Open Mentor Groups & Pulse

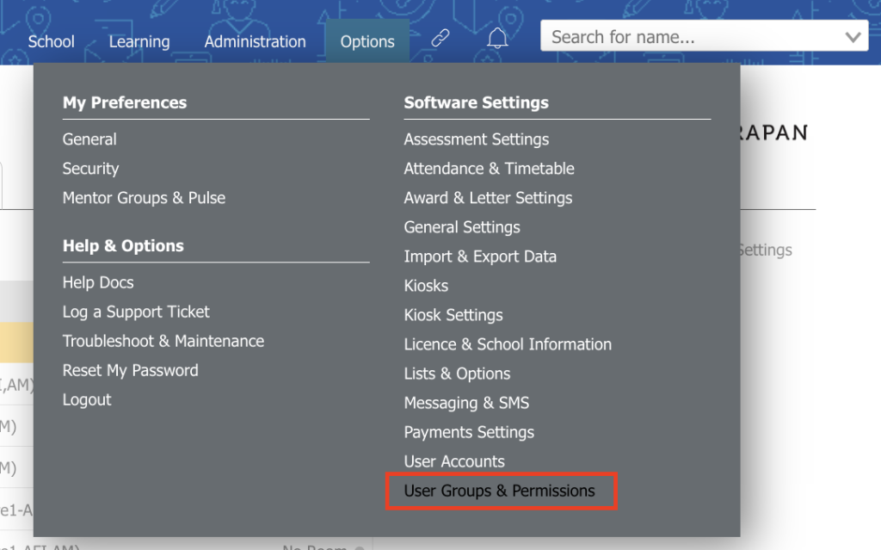pos(144,198)
